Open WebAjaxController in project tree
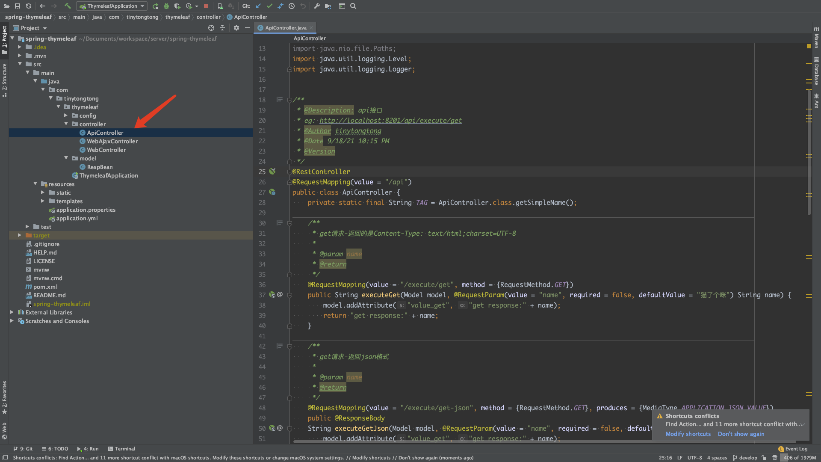The width and height of the screenshot is (821, 462). coord(112,141)
